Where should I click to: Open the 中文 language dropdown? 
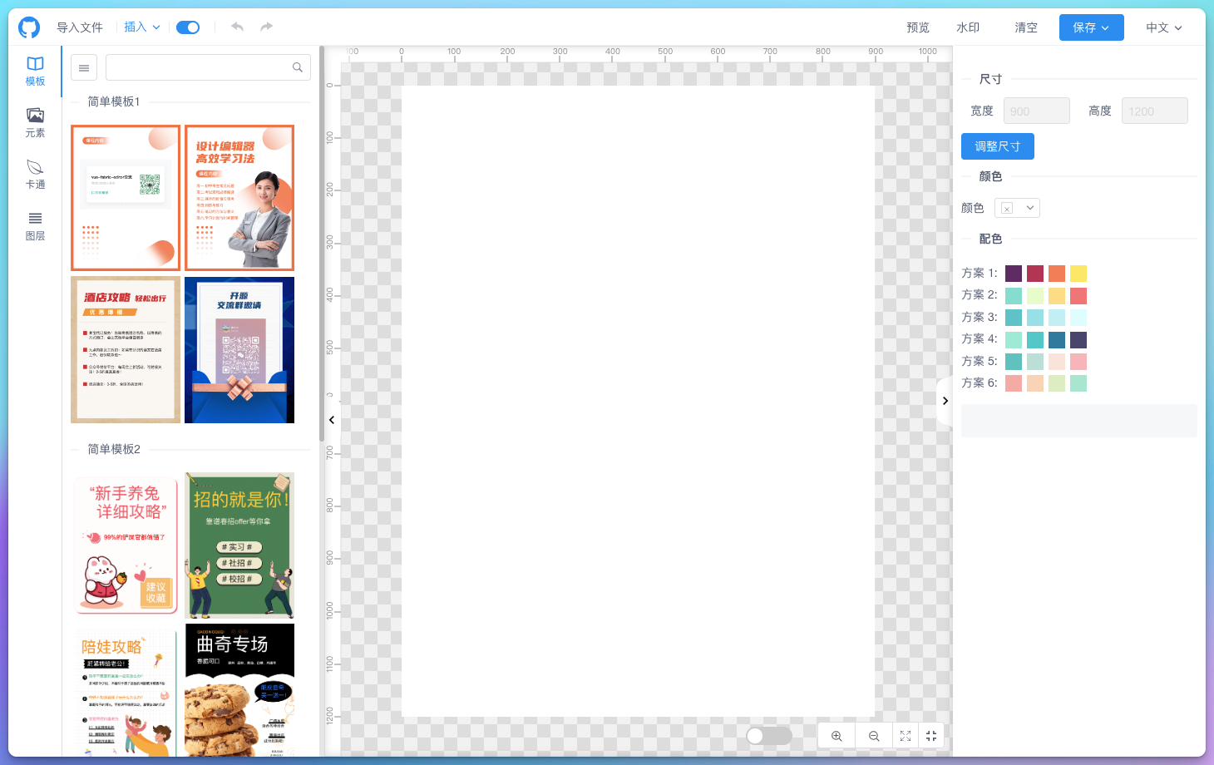tap(1162, 27)
